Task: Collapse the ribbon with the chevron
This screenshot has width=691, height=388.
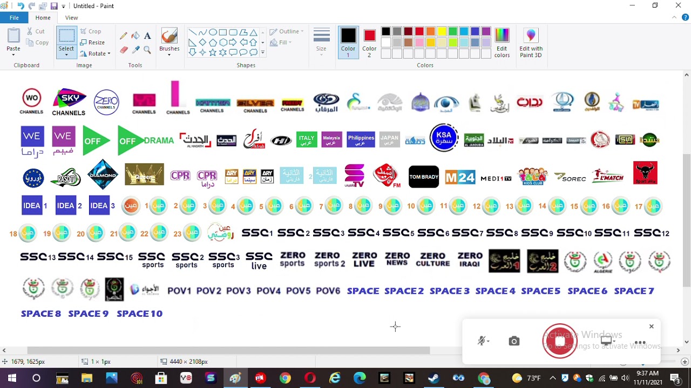Action: [x=674, y=18]
